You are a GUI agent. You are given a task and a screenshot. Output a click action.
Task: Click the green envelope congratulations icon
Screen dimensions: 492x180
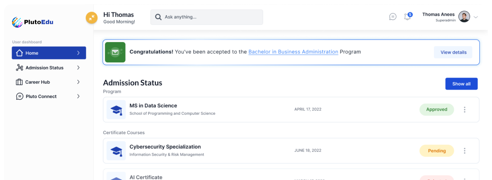[115, 52]
